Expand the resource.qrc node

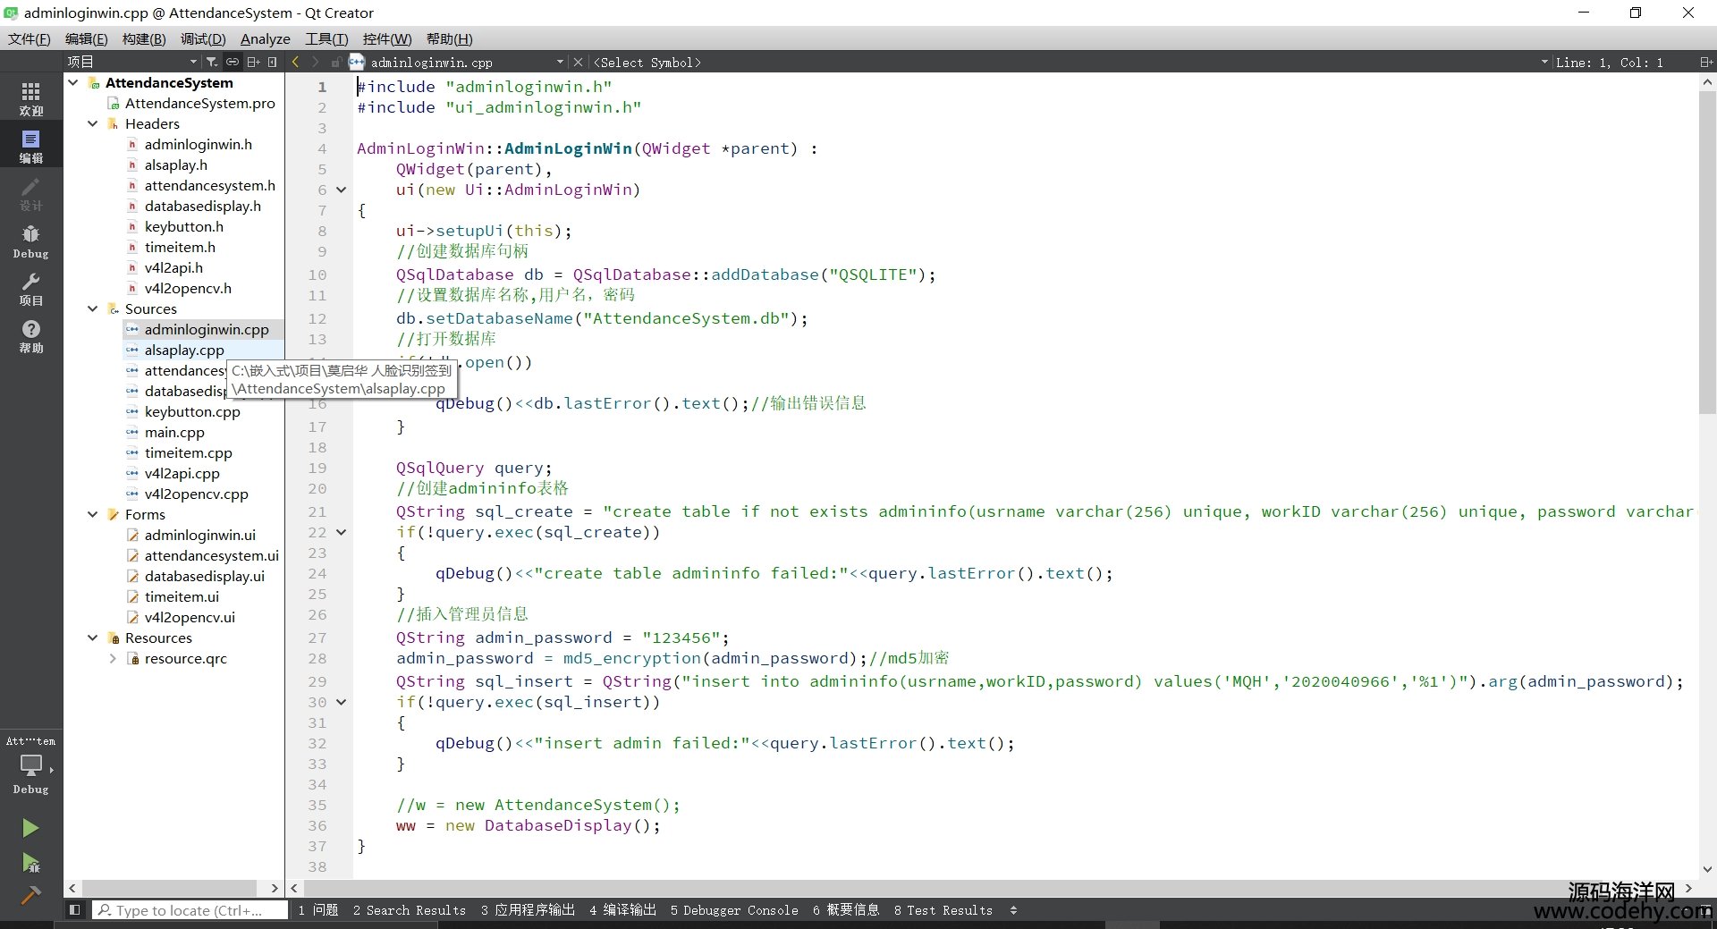click(x=112, y=658)
